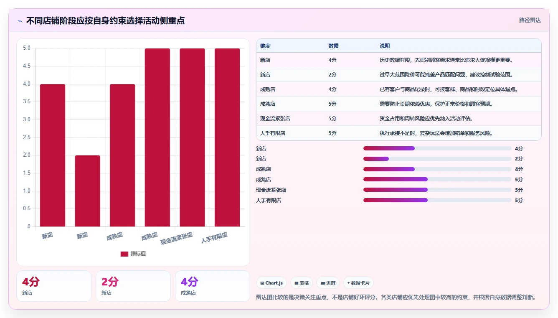The height and width of the screenshot is (318, 558).
Task: Open the 4分 成熟店 data card
Action: coord(213,286)
